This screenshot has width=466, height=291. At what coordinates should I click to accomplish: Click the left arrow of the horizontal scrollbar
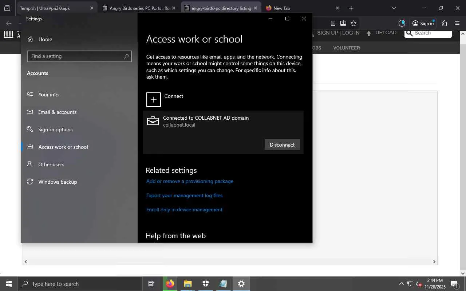[x=25, y=262]
